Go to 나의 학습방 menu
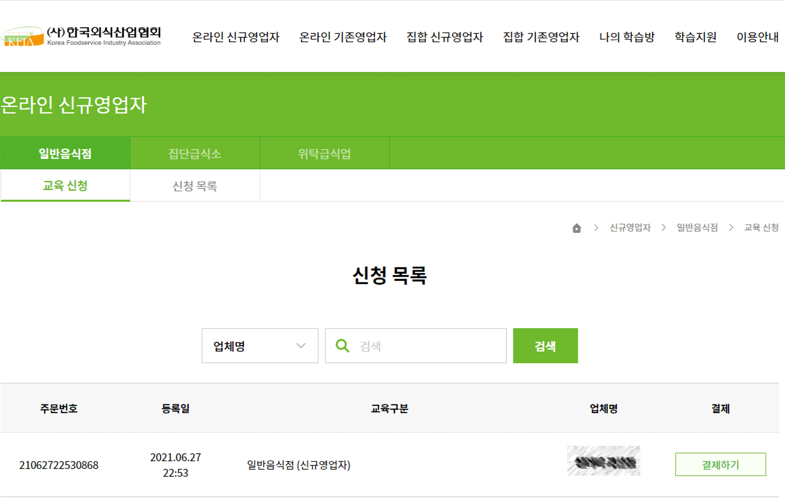 pyautogui.click(x=627, y=37)
